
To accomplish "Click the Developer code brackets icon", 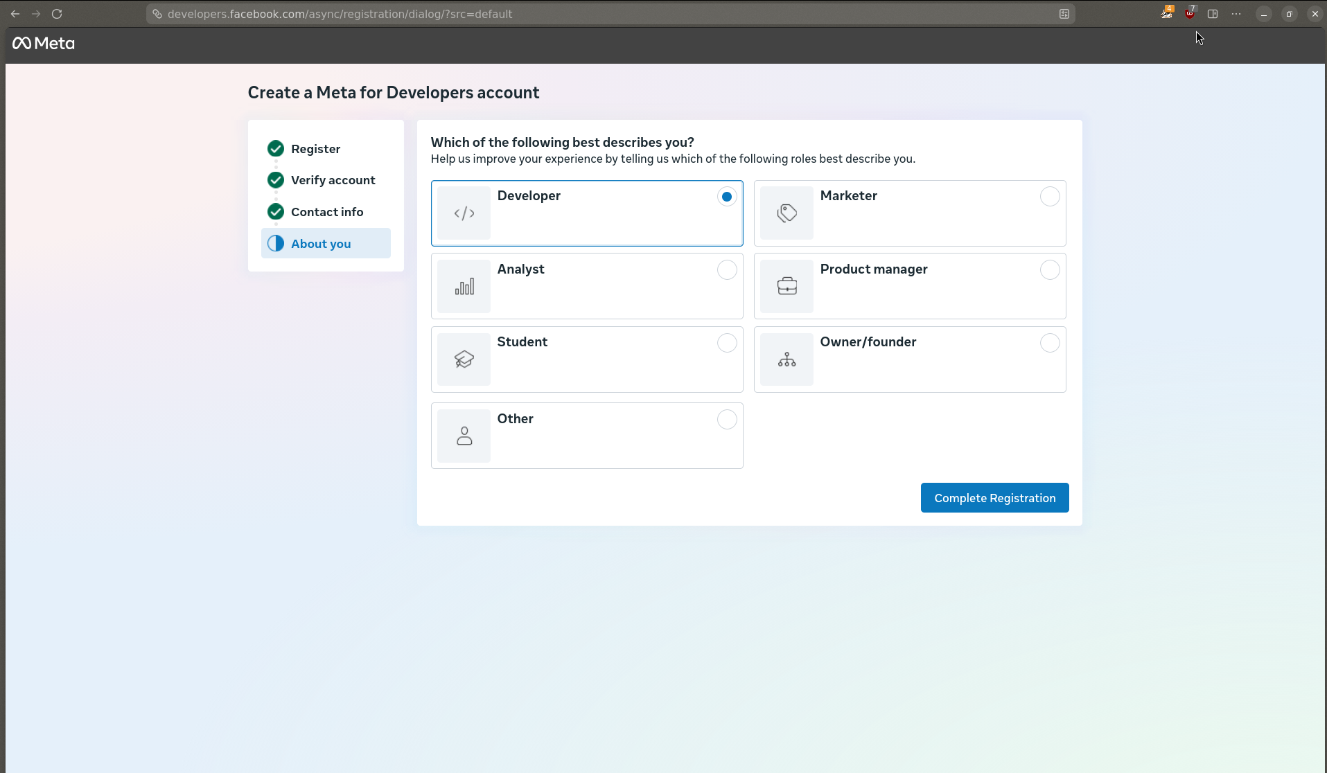I will click(x=464, y=213).
